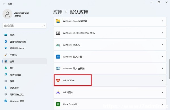Click Administrator account name
Viewport: 170px width, 110px height.
(x=22, y=13)
